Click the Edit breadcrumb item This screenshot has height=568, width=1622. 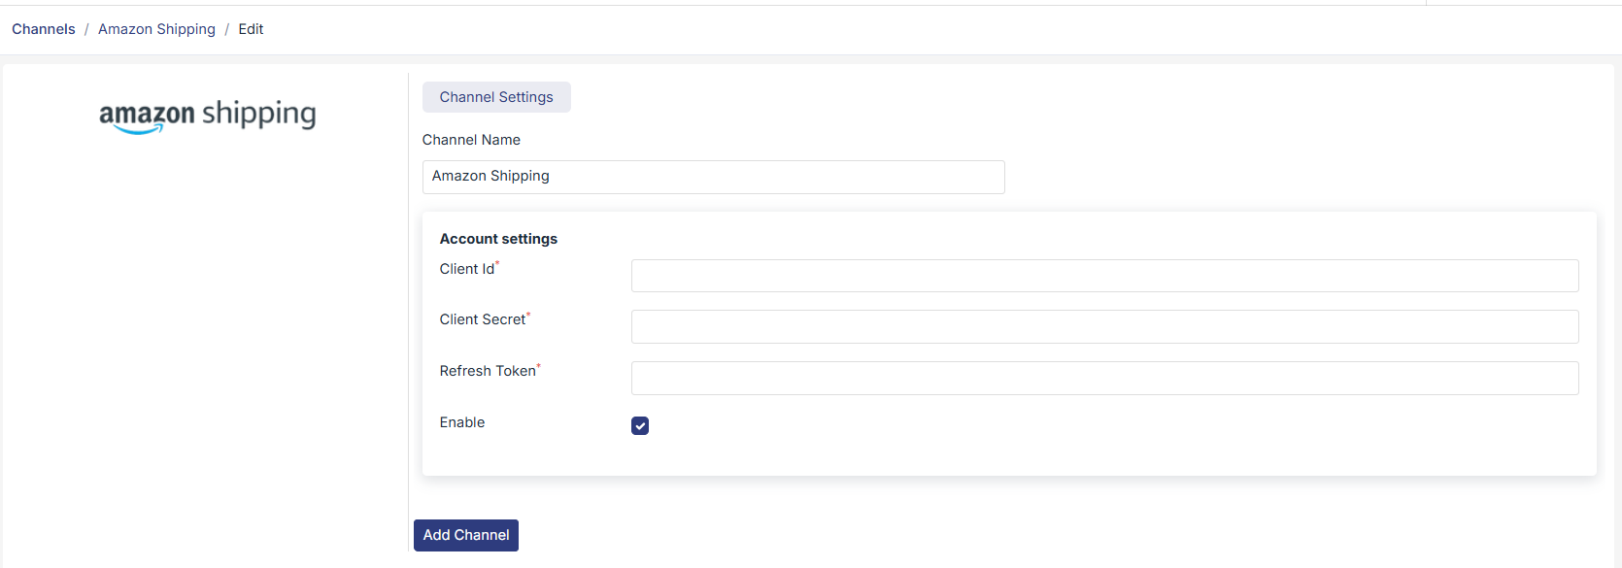[x=251, y=29]
